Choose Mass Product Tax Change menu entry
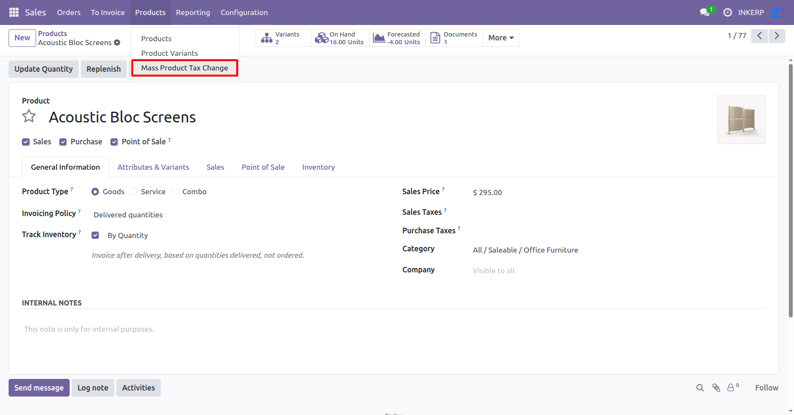Image resolution: width=794 pixels, height=415 pixels. click(185, 68)
